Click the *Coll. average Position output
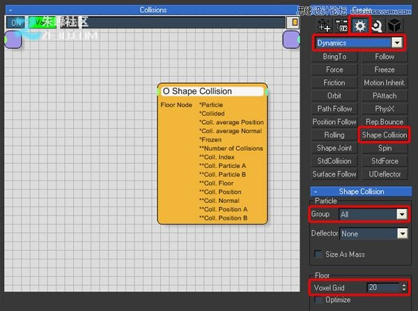This screenshot has width=418, height=311. point(231,122)
